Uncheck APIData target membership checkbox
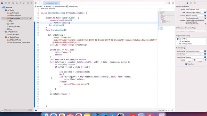 point(178,39)
